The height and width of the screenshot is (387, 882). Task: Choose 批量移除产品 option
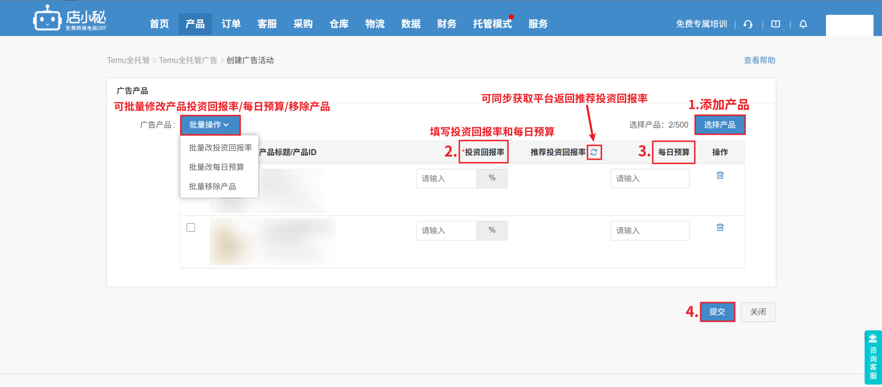coord(212,186)
